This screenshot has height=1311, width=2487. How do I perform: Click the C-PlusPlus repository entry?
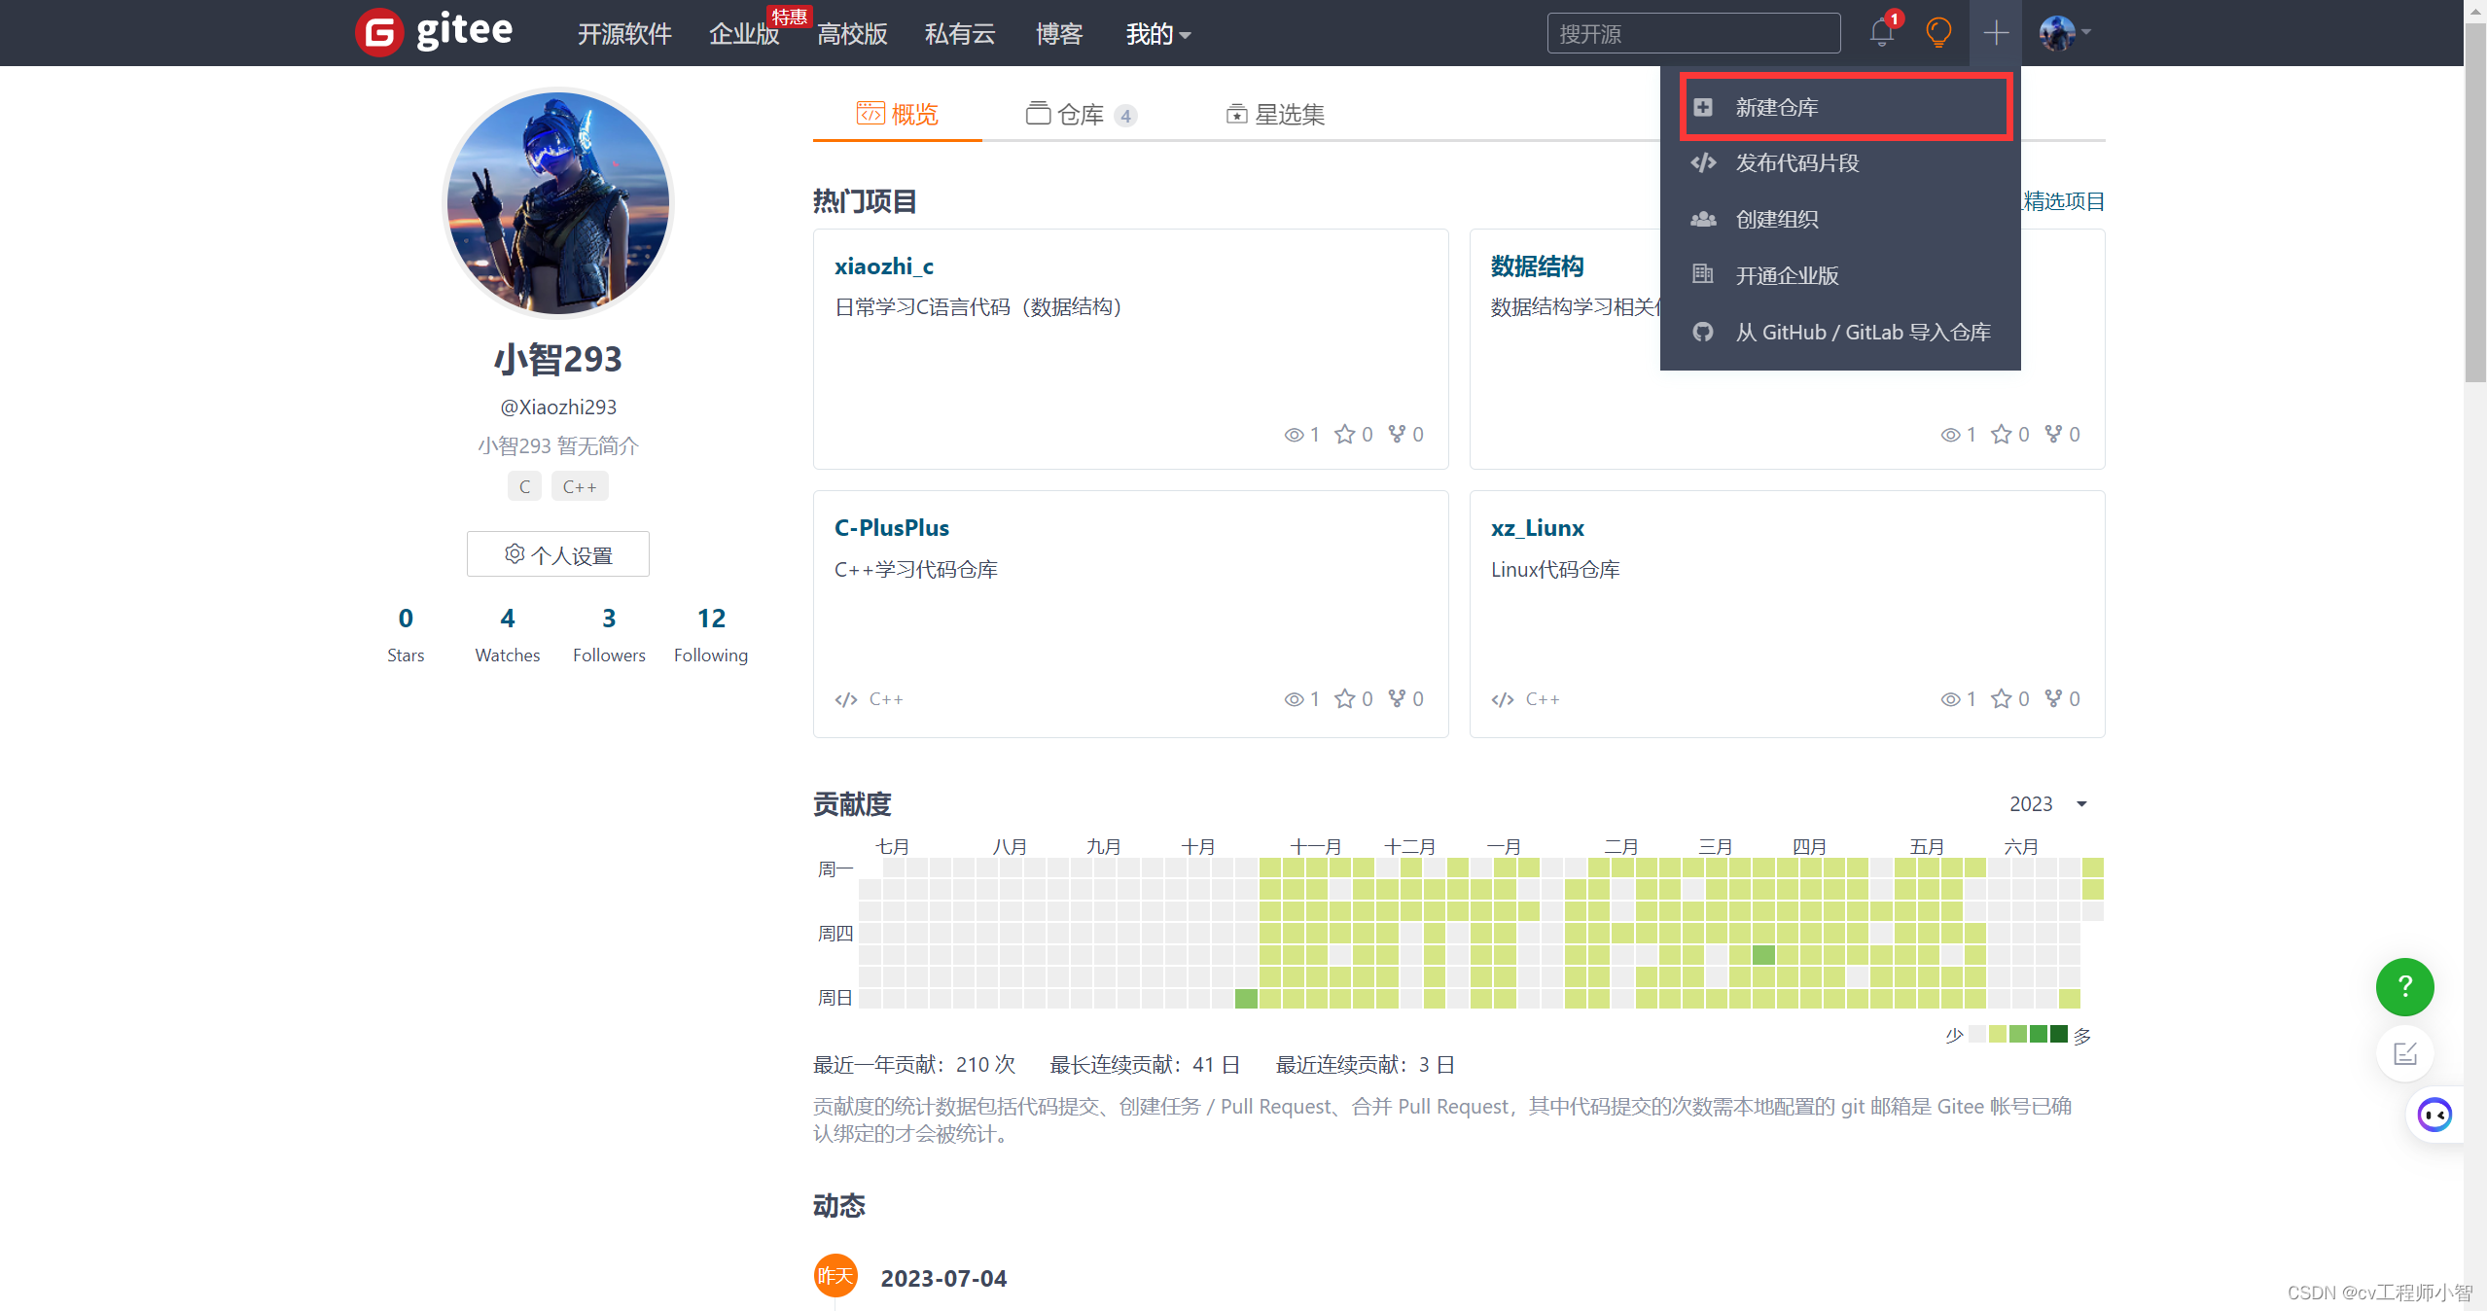tap(892, 528)
